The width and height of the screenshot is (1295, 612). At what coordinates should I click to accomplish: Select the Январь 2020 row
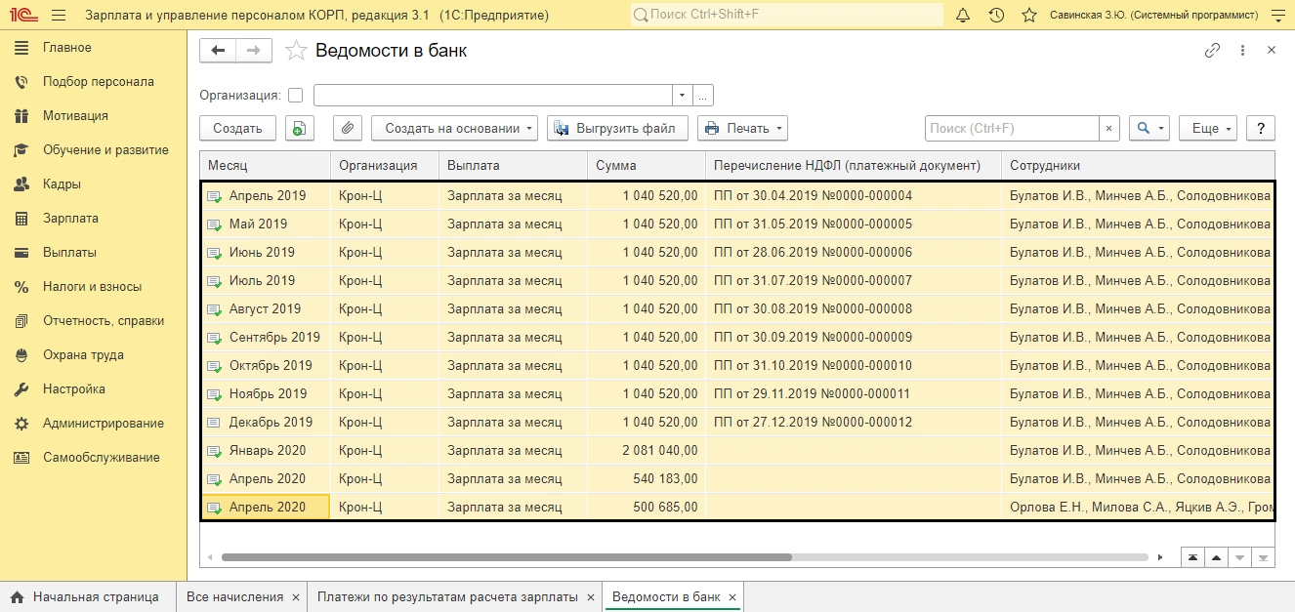[x=737, y=450]
